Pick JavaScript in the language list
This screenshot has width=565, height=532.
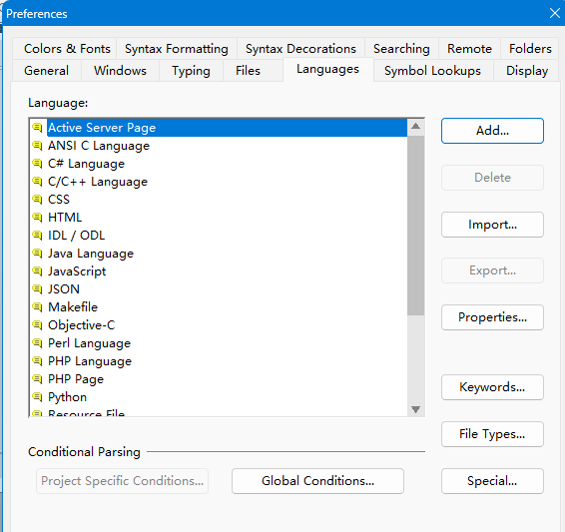[x=219, y=271]
